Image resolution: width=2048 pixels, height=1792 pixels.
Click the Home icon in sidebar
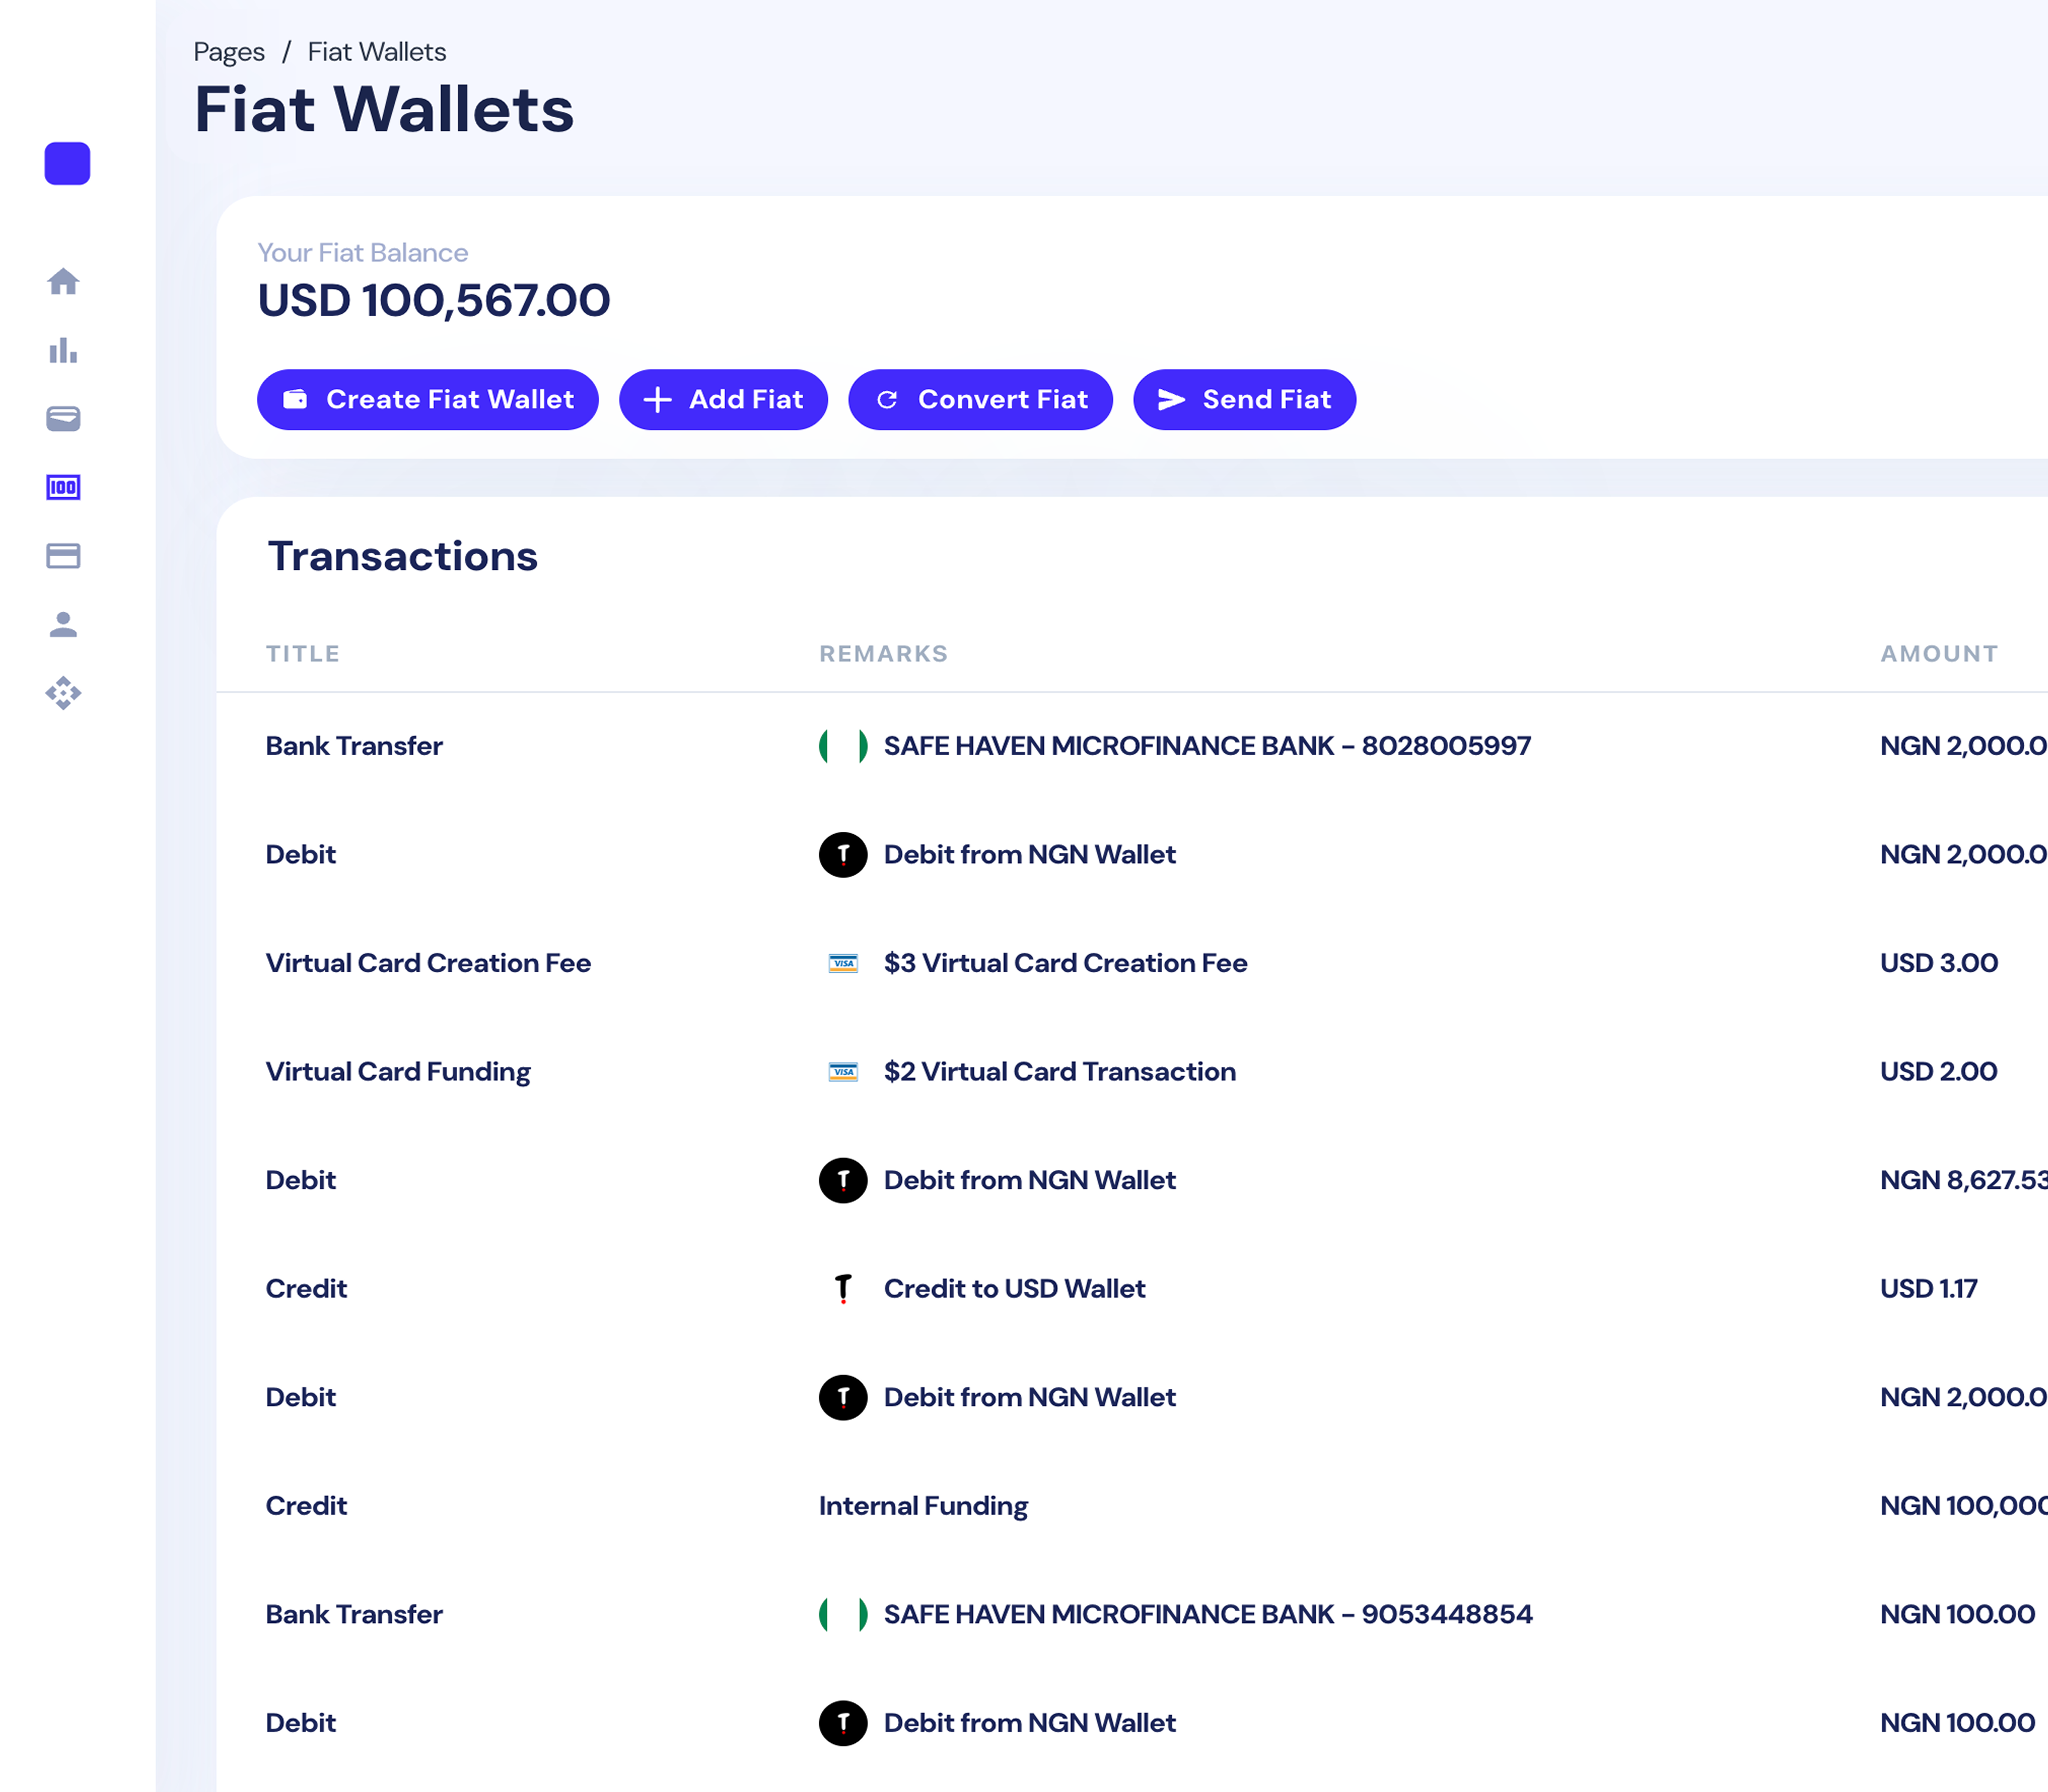point(63,282)
